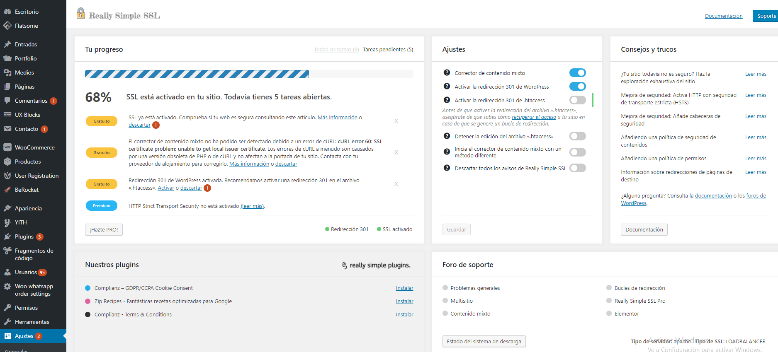Screen dimensions: 778x352
Task: Open the YITH icon
Action: 7,222
